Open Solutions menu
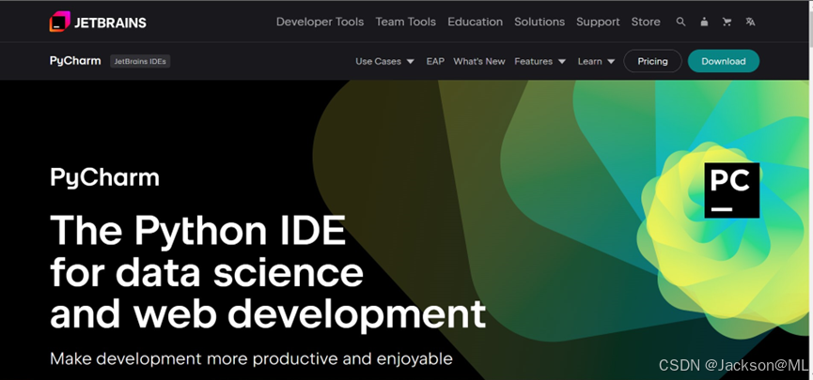The height and width of the screenshot is (380, 813). click(x=539, y=22)
